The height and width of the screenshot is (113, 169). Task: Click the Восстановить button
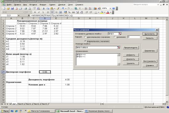pos(150,61)
